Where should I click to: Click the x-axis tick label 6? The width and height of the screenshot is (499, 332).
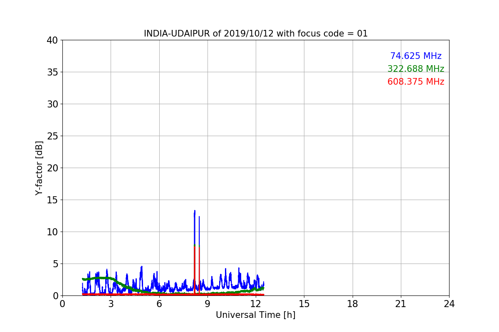click(159, 304)
